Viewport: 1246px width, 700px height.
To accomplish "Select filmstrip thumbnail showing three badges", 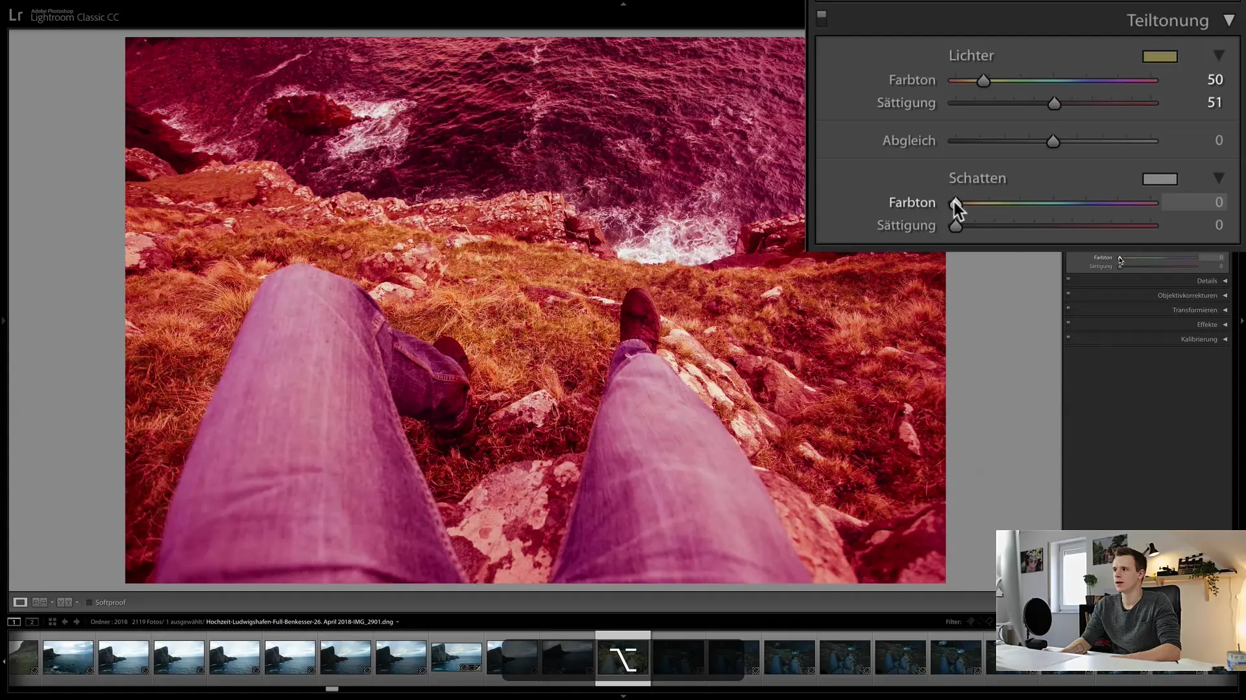I will (x=457, y=657).
